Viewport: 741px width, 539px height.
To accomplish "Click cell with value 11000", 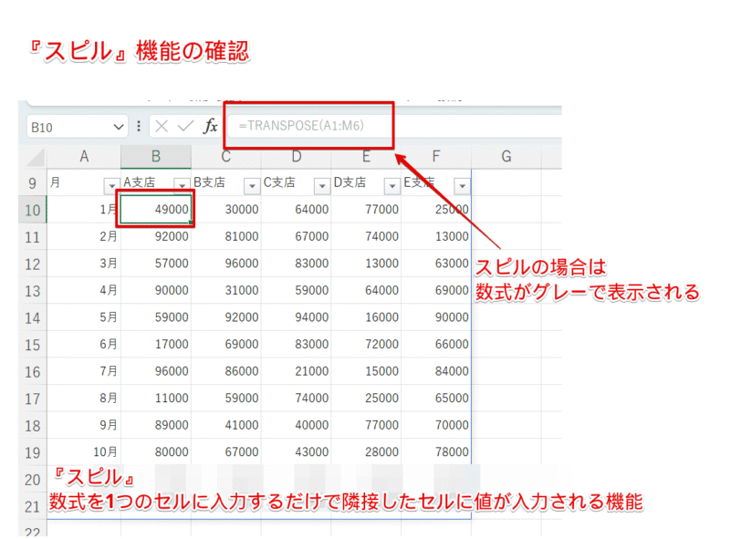I will pos(156,398).
